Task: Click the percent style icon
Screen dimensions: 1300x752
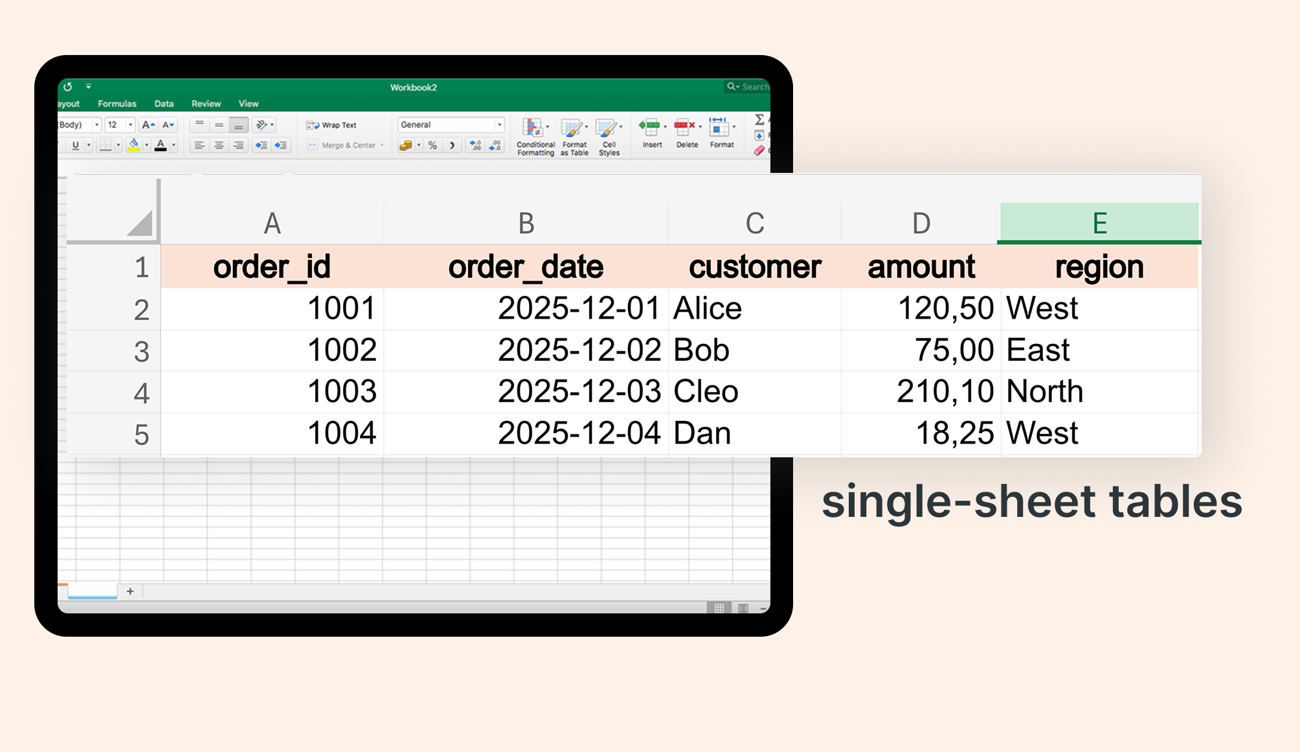Action: 432,146
